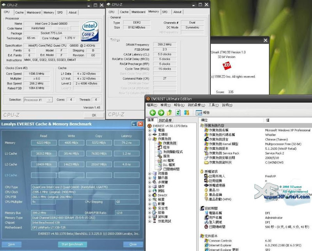This screenshot has height=251, width=312.
Task: Click the red ZD logo in benchmark window
Action: tap(227, 65)
